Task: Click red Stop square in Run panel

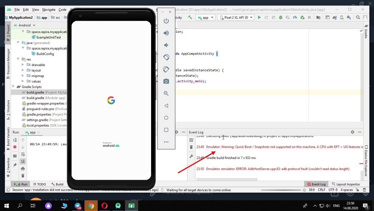Action: [x=15, y=147]
